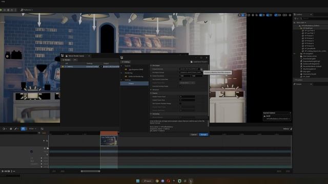This screenshot has width=328, height=184.
Task: Click the Sequencer key edit pencil tool
Action: (15, 129)
